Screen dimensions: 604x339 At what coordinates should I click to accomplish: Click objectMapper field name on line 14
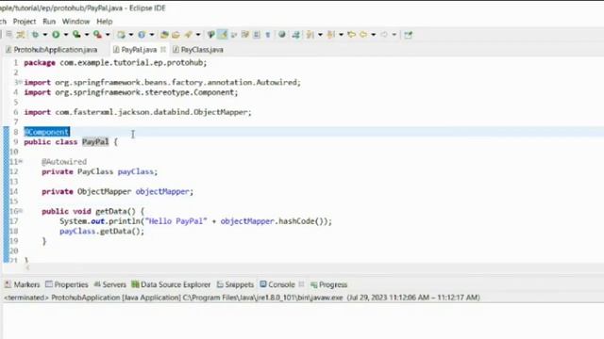(162, 191)
